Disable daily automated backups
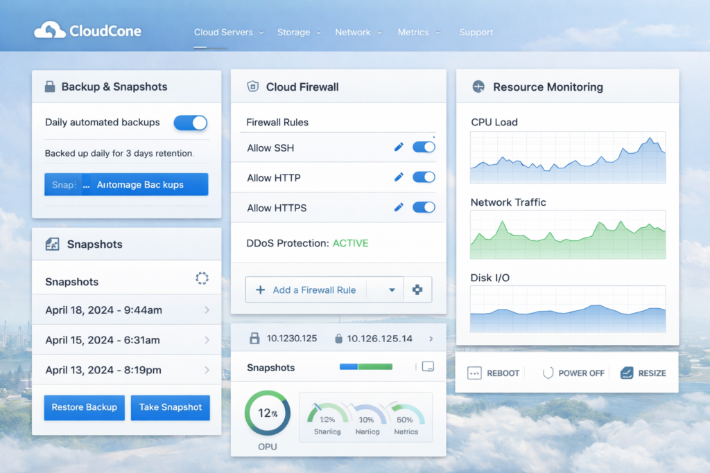Screen dimensions: 710x473 pyautogui.click(x=190, y=123)
